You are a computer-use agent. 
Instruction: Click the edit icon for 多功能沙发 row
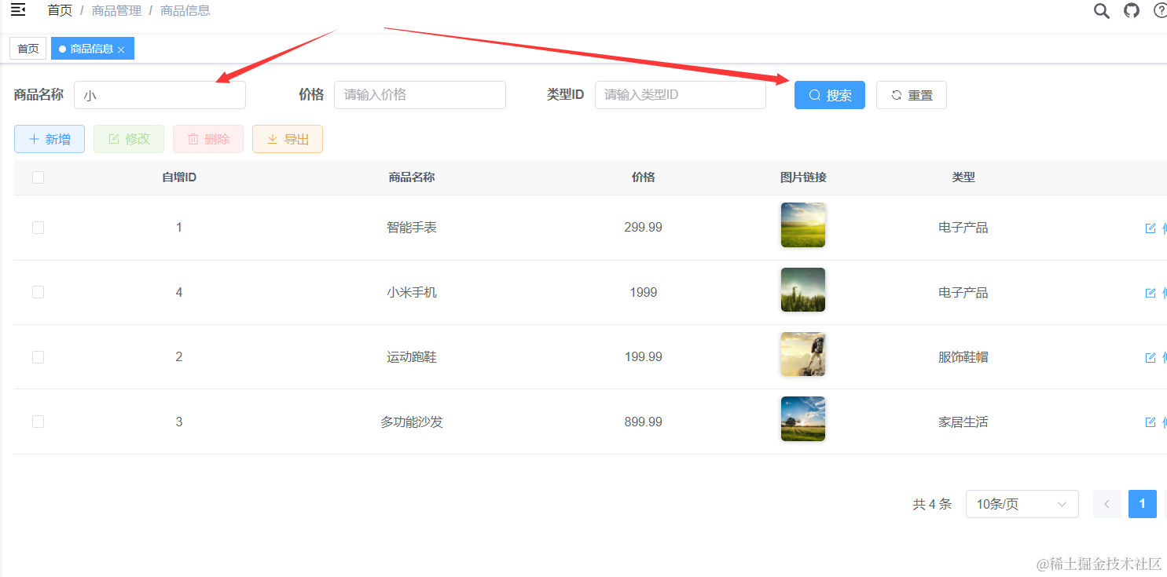click(1150, 422)
